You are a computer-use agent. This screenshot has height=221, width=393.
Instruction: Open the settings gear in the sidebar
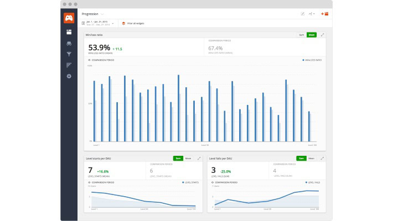click(x=69, y=76)
